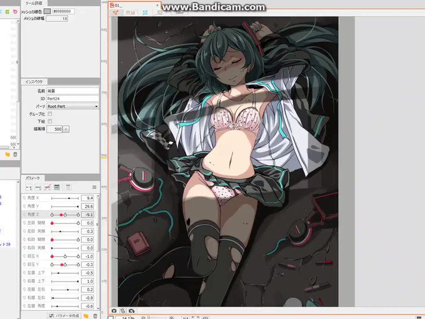This screenshot has height=319, width=425.
Task: Click the 左眉 上下 parameter slider
Action: pos(65,273)
